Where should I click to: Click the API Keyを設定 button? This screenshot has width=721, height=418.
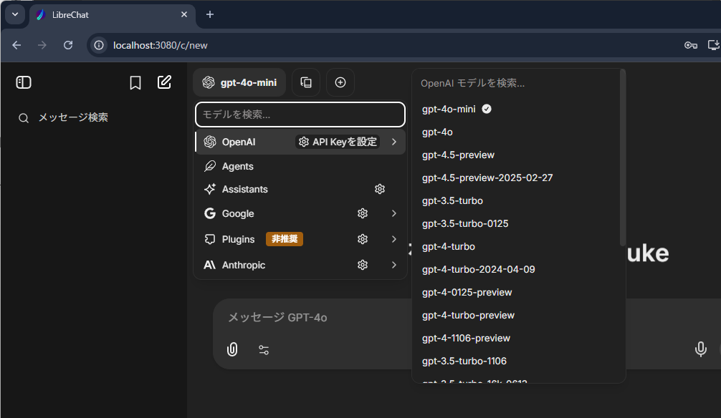coord(338,142)
